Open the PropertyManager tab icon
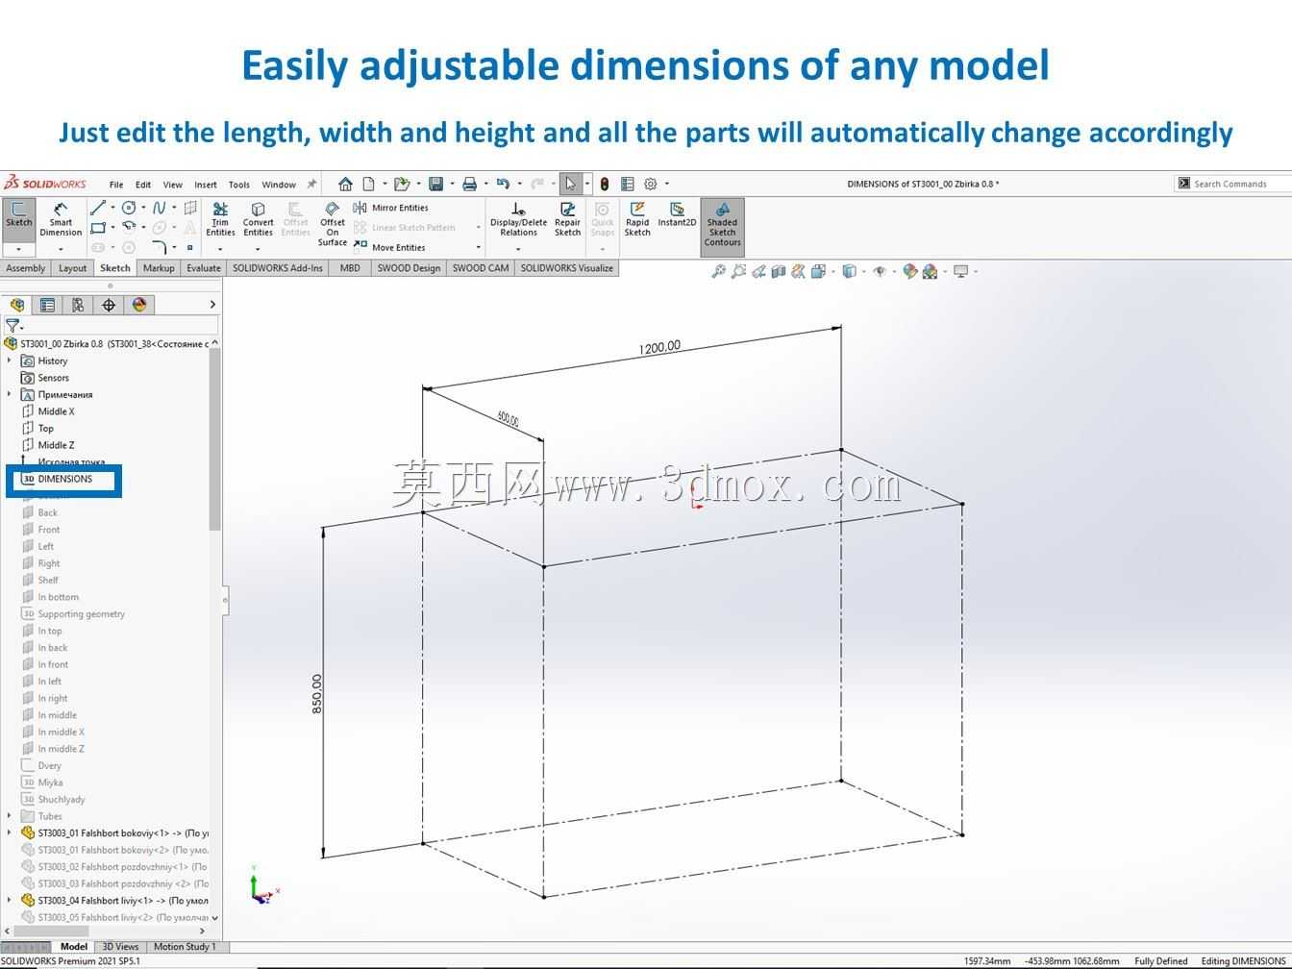 pyautogui.click(x=47, y=305)
